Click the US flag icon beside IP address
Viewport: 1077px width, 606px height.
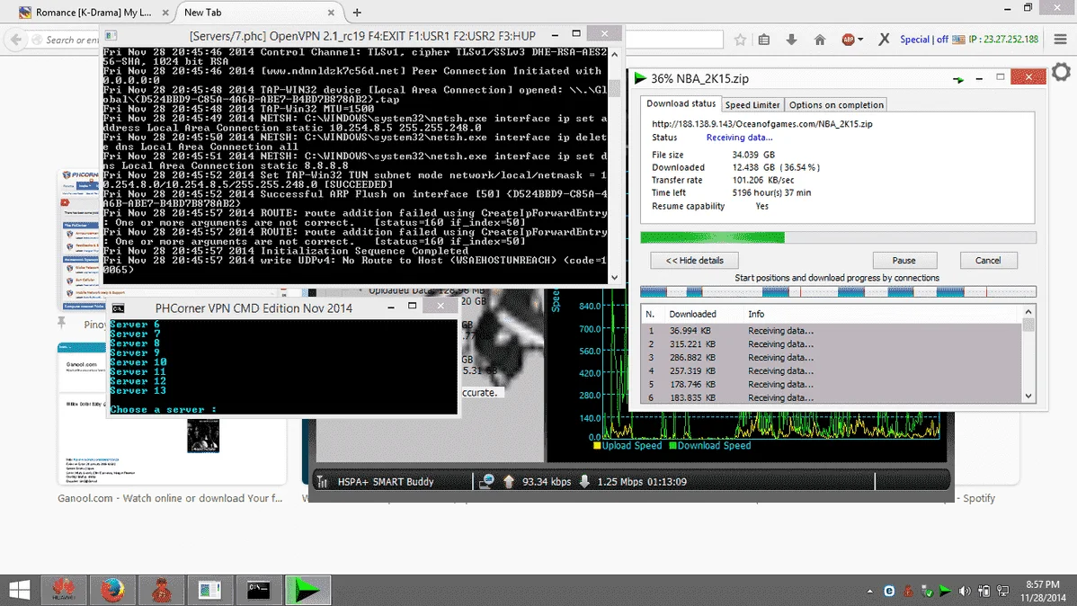(958, 40)
